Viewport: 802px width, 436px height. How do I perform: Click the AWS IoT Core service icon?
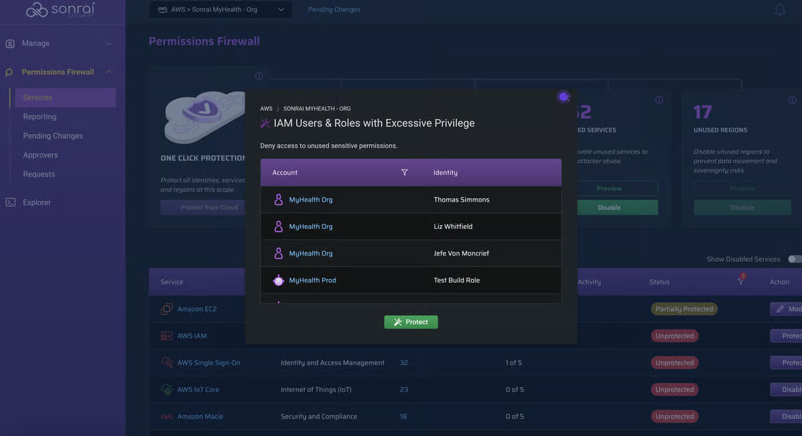tap(166, 389)
